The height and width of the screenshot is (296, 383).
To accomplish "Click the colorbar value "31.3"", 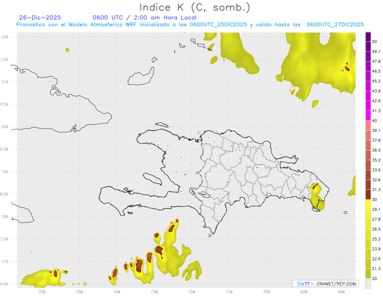I will (376, 190).
